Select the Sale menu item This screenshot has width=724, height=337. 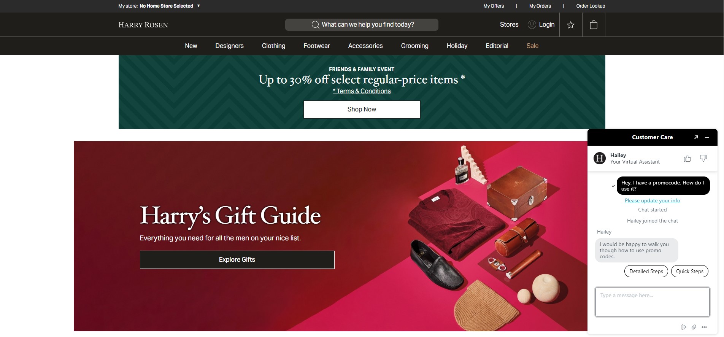pos(532,46)
